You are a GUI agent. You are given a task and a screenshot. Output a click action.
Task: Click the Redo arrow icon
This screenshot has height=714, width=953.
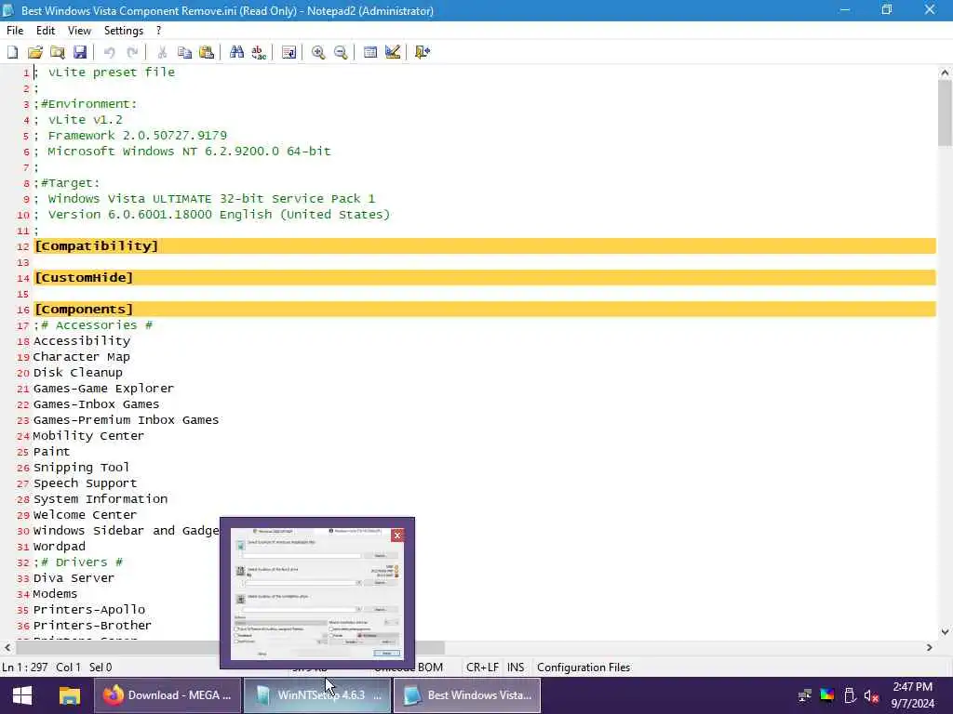point(132,52)
